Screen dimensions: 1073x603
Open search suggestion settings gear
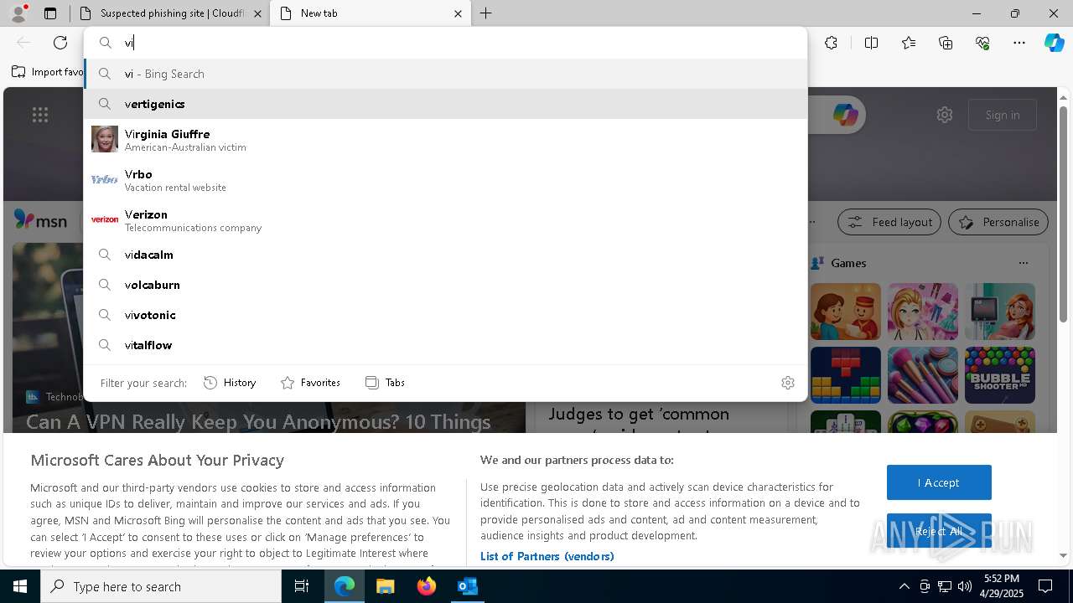(788, 383)
